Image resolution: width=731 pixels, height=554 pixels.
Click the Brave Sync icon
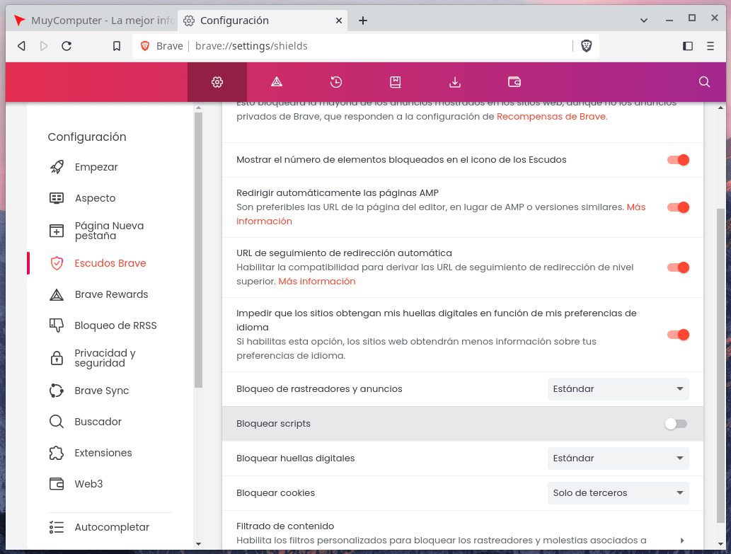(57, 391)
